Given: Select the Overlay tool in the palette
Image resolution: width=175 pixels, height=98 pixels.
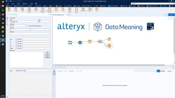Looking at the screenshot, I should [56, 10].
